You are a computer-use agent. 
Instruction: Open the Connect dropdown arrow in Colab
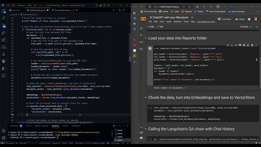click(x=251, y=27)
